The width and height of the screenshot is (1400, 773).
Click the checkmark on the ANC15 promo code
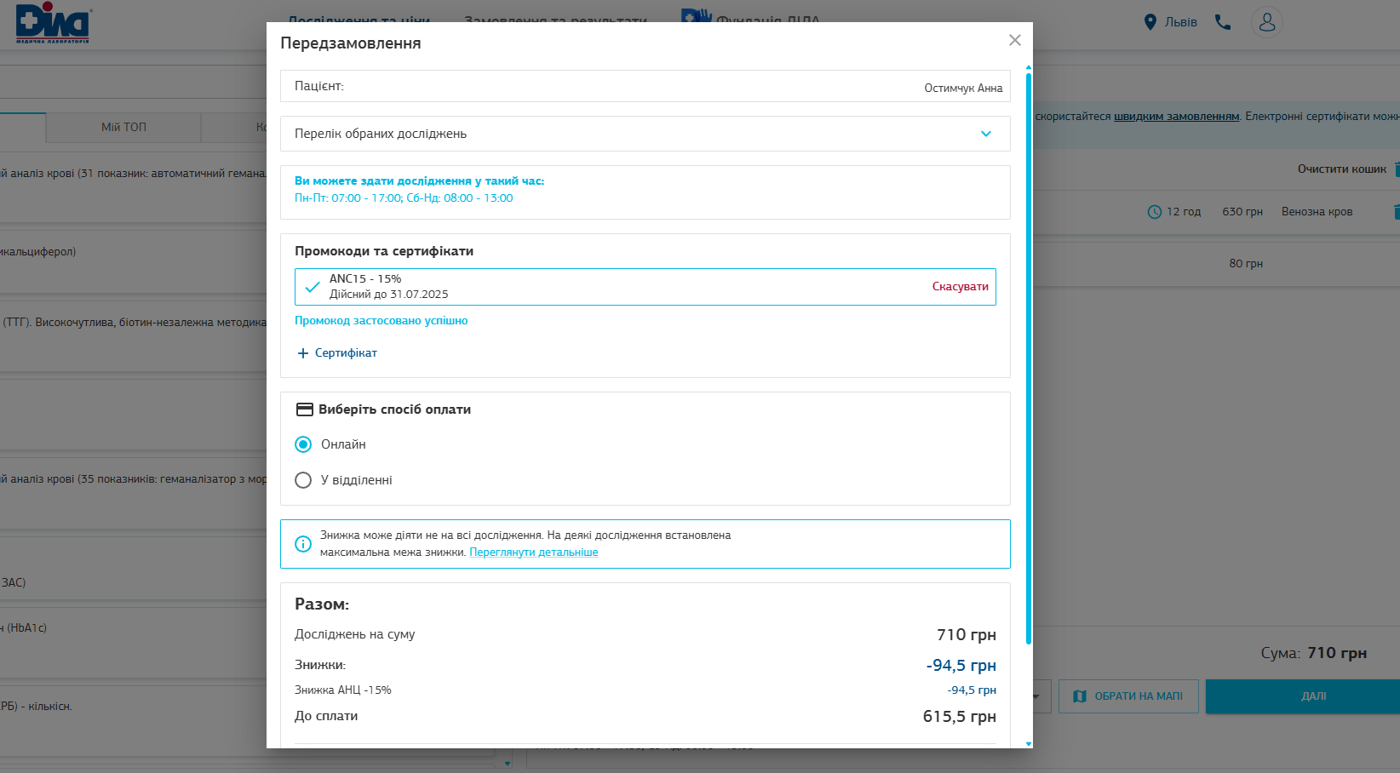(x=313, y=287)
